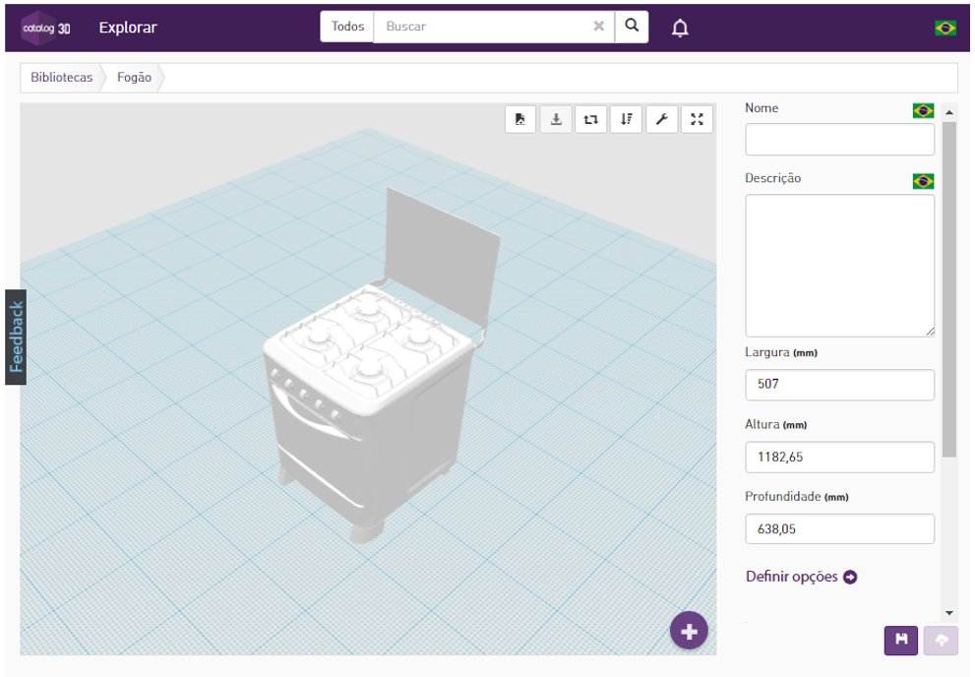Click the download model icon
Image resolution: width=975 pixels, height=677 pixels.
(x=556, y=119)
